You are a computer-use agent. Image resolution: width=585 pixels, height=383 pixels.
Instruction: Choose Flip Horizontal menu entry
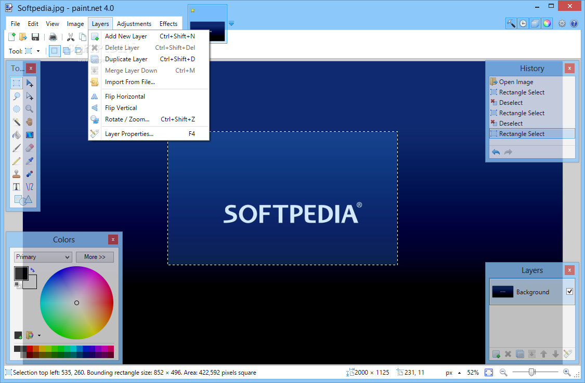pos(149,96)
